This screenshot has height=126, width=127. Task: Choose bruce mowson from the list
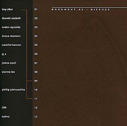click(x=11, y=36)
